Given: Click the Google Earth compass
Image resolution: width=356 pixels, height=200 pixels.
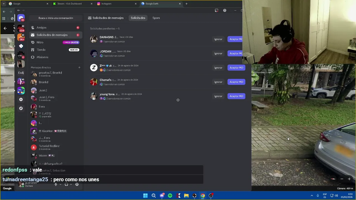Looking at the screenshot, I should click(x=333, y=179).
